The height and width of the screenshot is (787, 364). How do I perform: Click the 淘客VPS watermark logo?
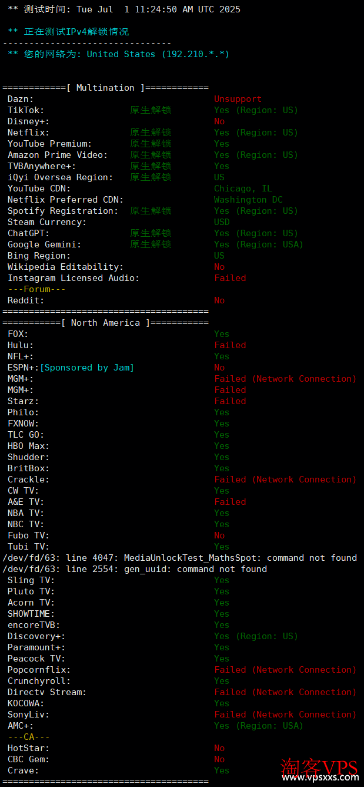click(320, 766)
